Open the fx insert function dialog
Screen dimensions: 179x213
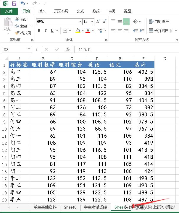tap(67, 49)
